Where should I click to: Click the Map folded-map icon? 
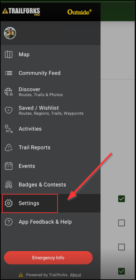(x=8, y=55)
